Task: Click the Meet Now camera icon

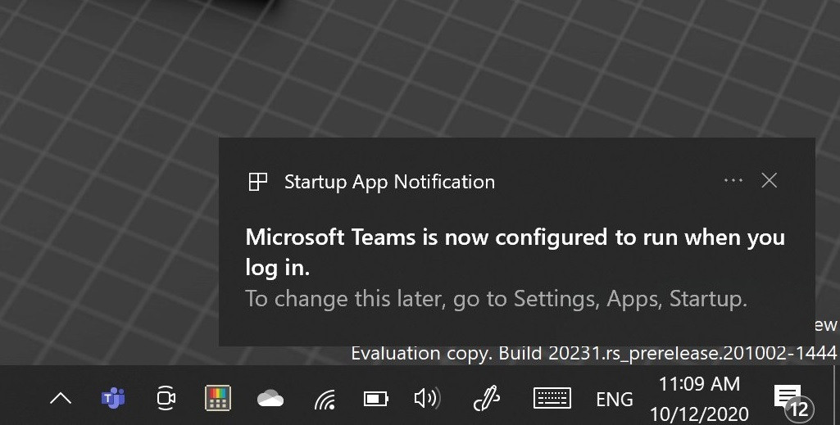Action: pyautogui.click(x=166, y=399)
